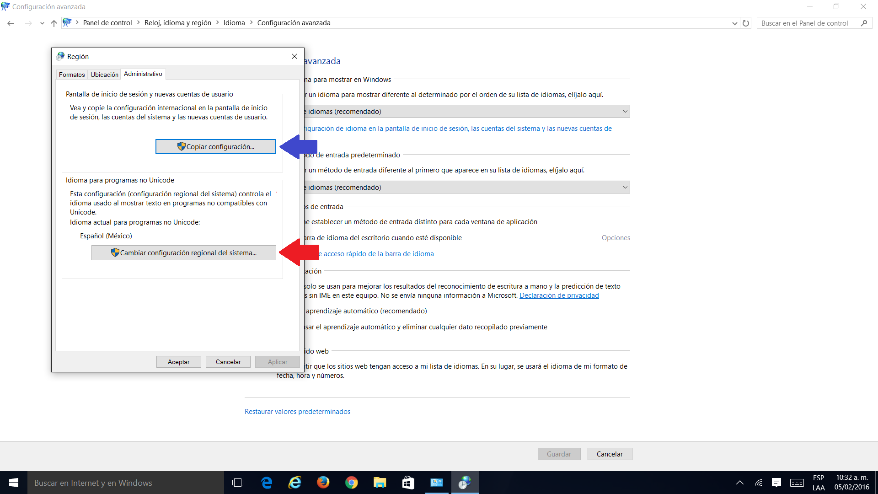
Task: Click Restaurar valores predeterminados link
Action: [x=297, y=411]
